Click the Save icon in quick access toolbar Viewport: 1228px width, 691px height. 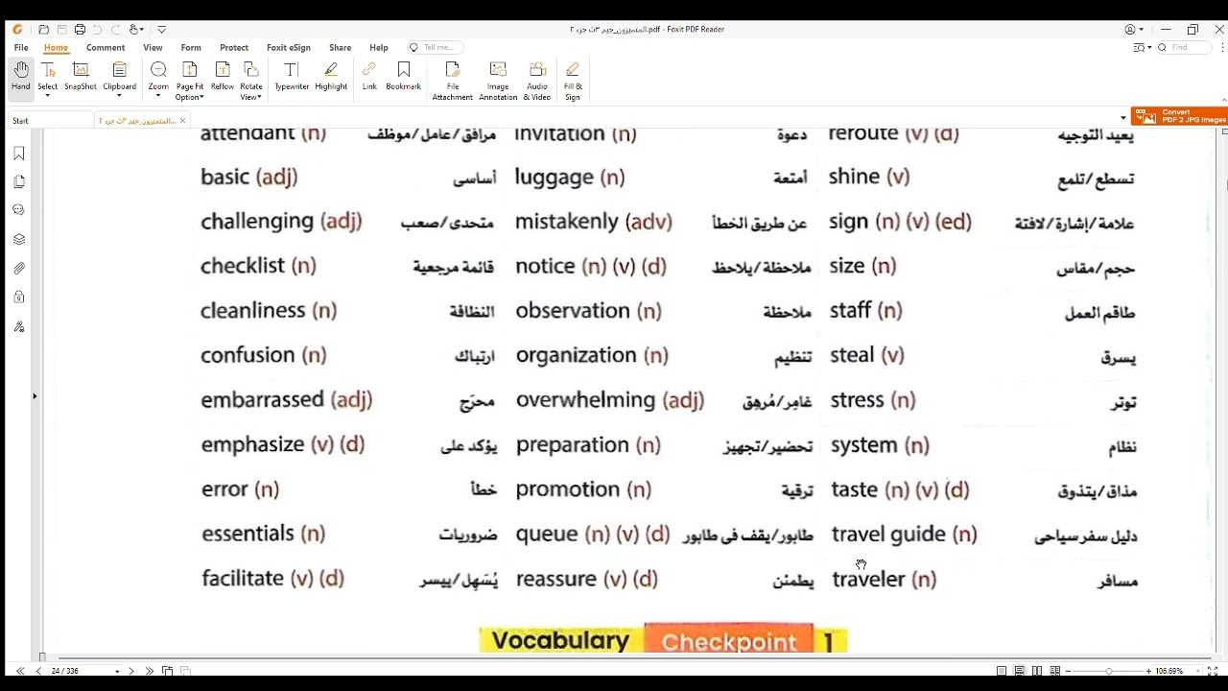click(x=61, y=30)
